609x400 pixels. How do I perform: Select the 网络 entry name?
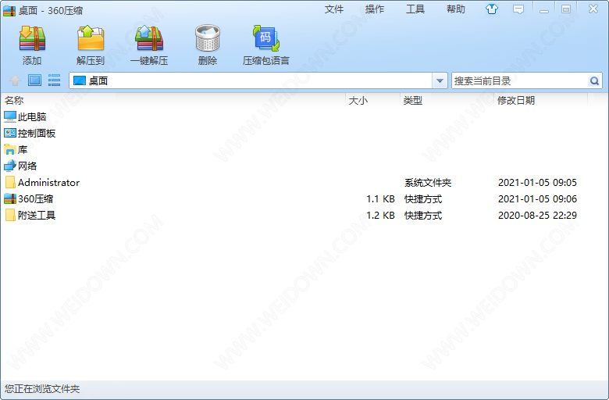coord(27,166)
